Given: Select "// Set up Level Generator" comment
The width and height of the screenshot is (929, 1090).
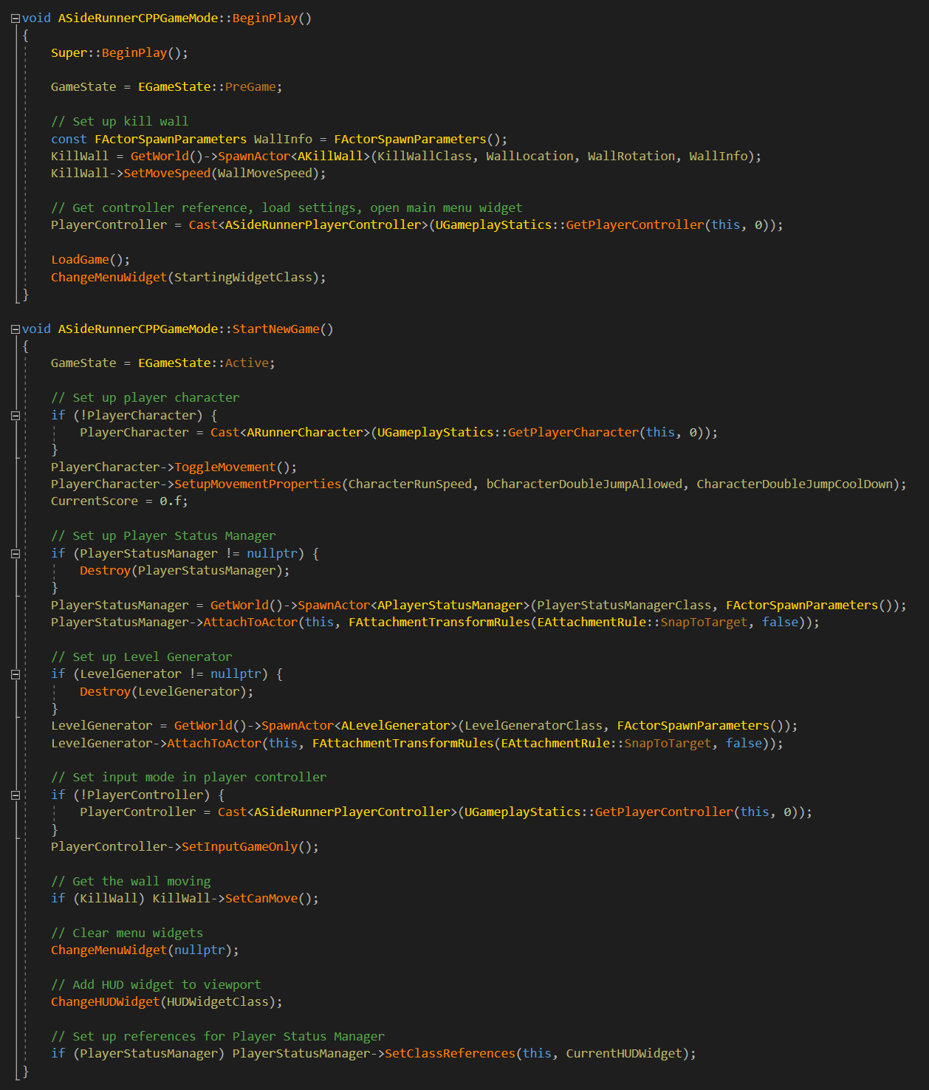Looking at the screenshot, I should 142,657.
